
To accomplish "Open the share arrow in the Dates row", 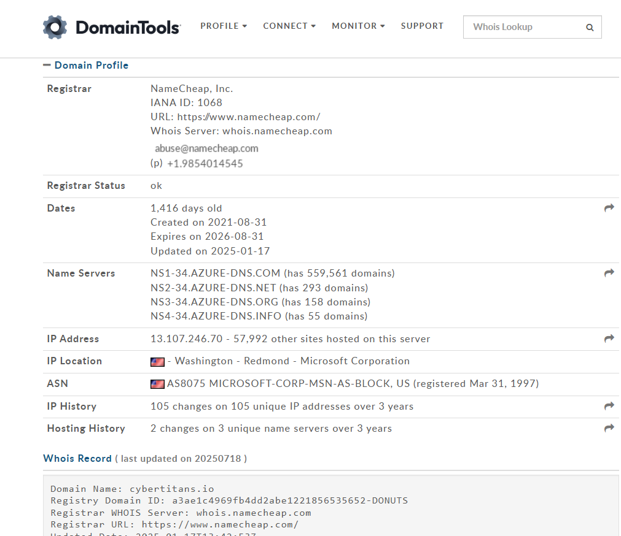I will tap(609, 208).
